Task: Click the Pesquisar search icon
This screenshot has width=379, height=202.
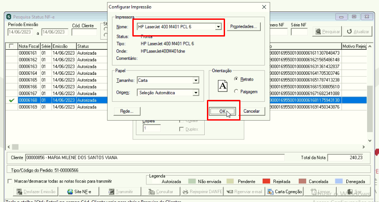Action: pos(318,32)
